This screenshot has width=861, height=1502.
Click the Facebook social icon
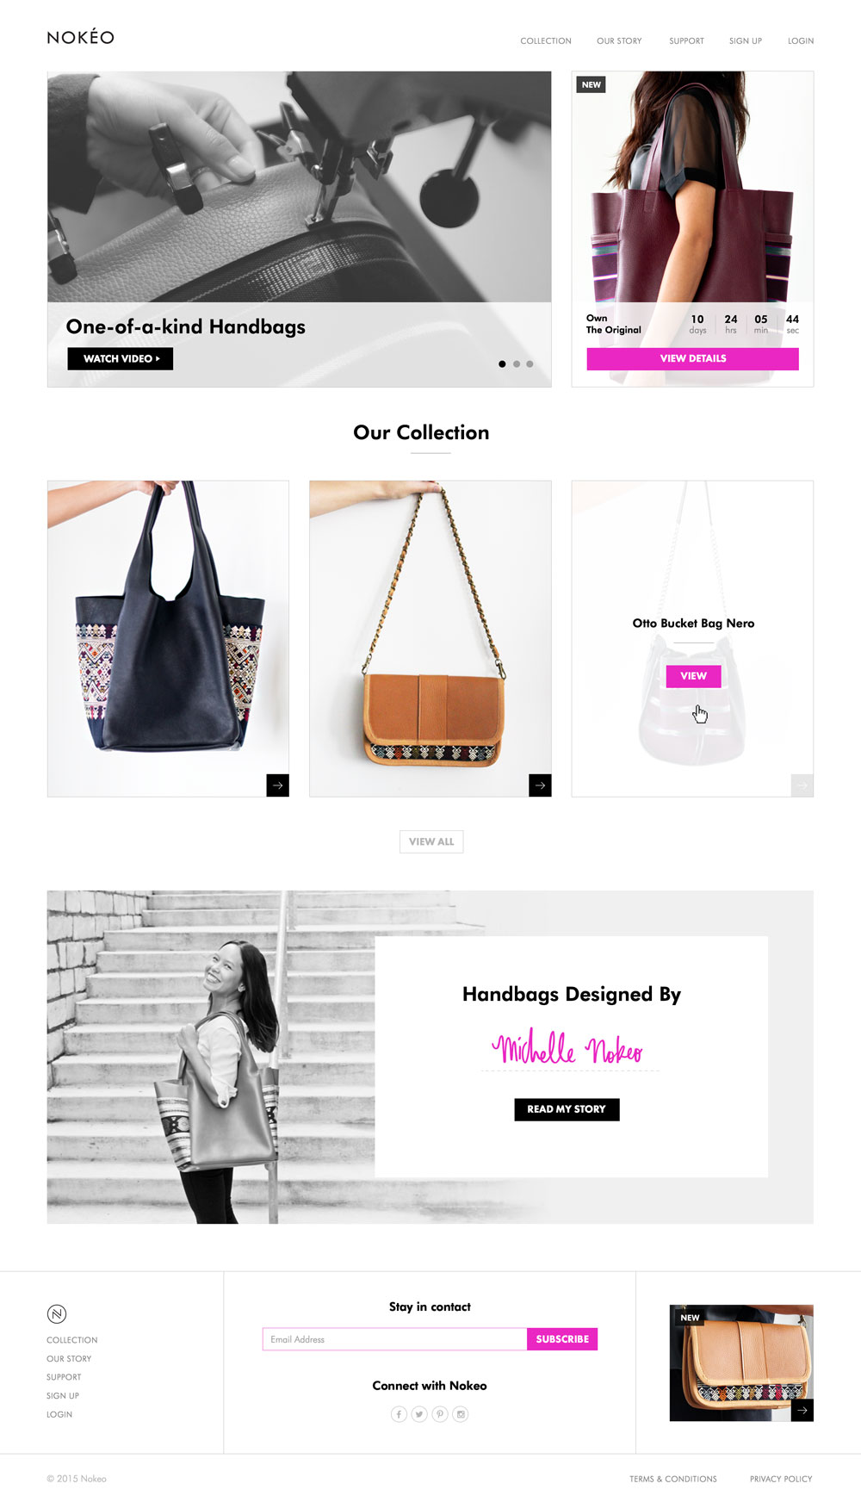click(x=399, y=1414)
